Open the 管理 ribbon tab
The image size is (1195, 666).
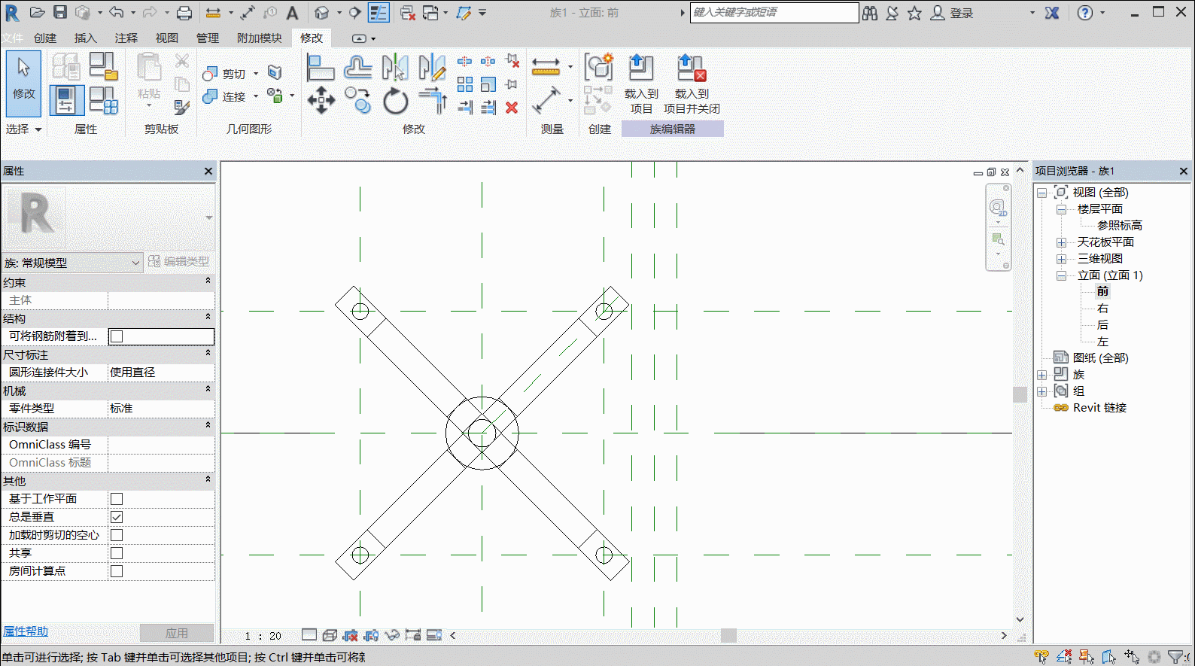pos(208,38)
